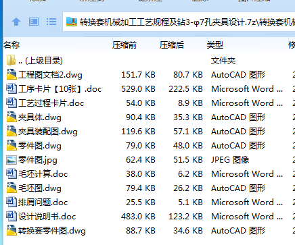Click the 529.0 KB size cell
This screenshot has width=295, height=245.
coord(138,89)
